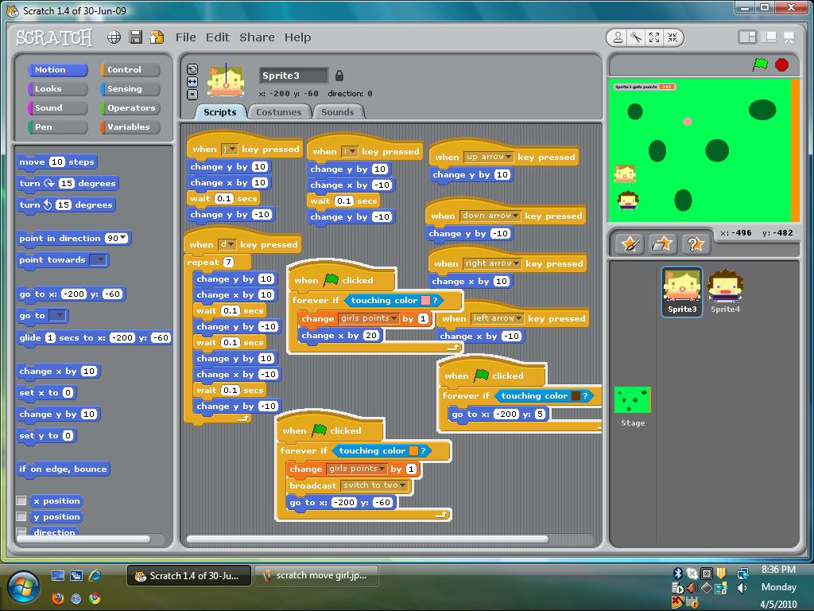This screenshot has height=611, width=814.
Task: Select the Looks block category
Action: 57,89
